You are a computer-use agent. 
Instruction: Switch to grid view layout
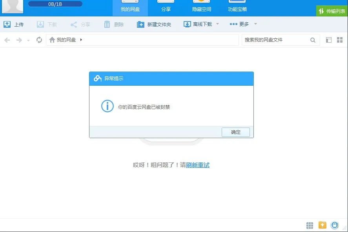[340, 40]
